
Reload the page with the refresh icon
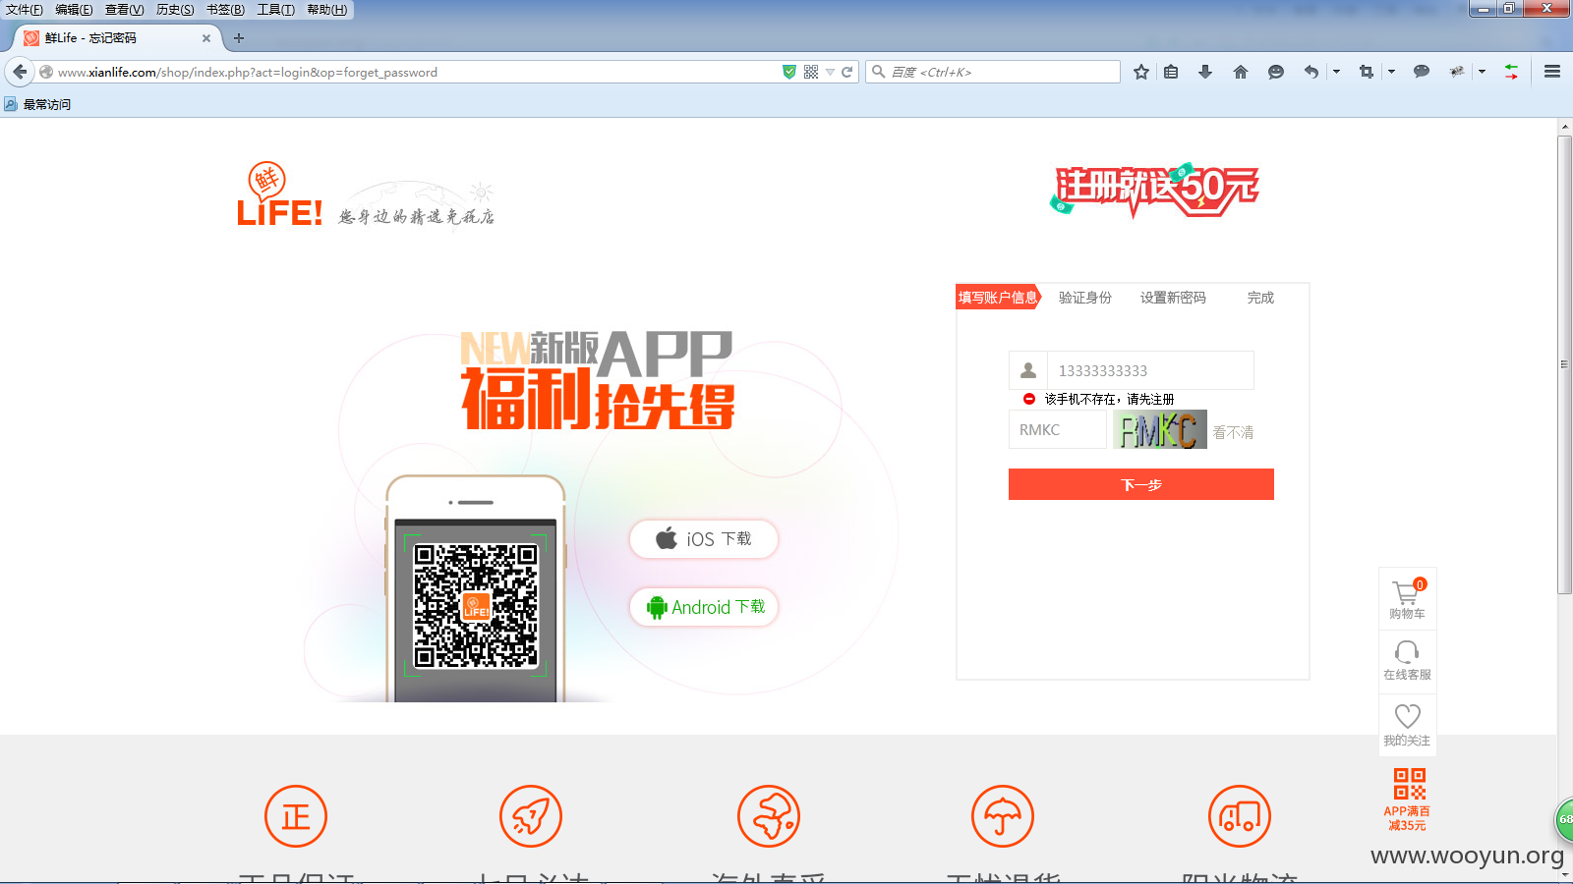(846, 72)
